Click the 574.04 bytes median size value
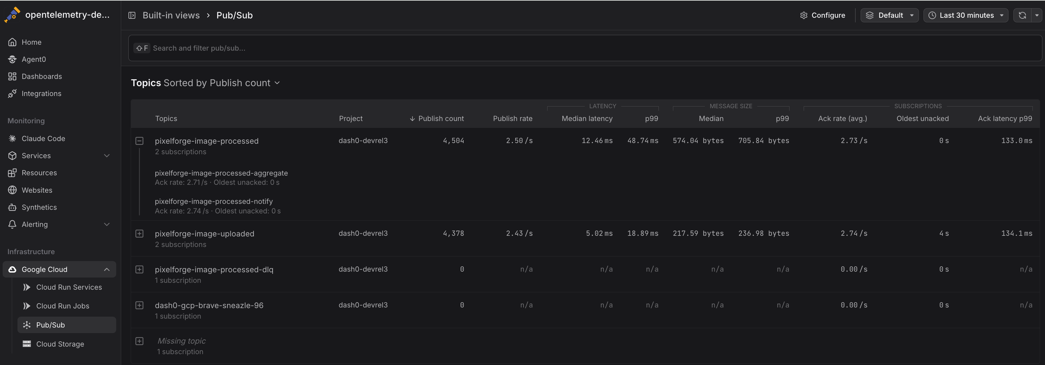The height and width of the screenshot is (365, 1045). [x=698, y=140]
